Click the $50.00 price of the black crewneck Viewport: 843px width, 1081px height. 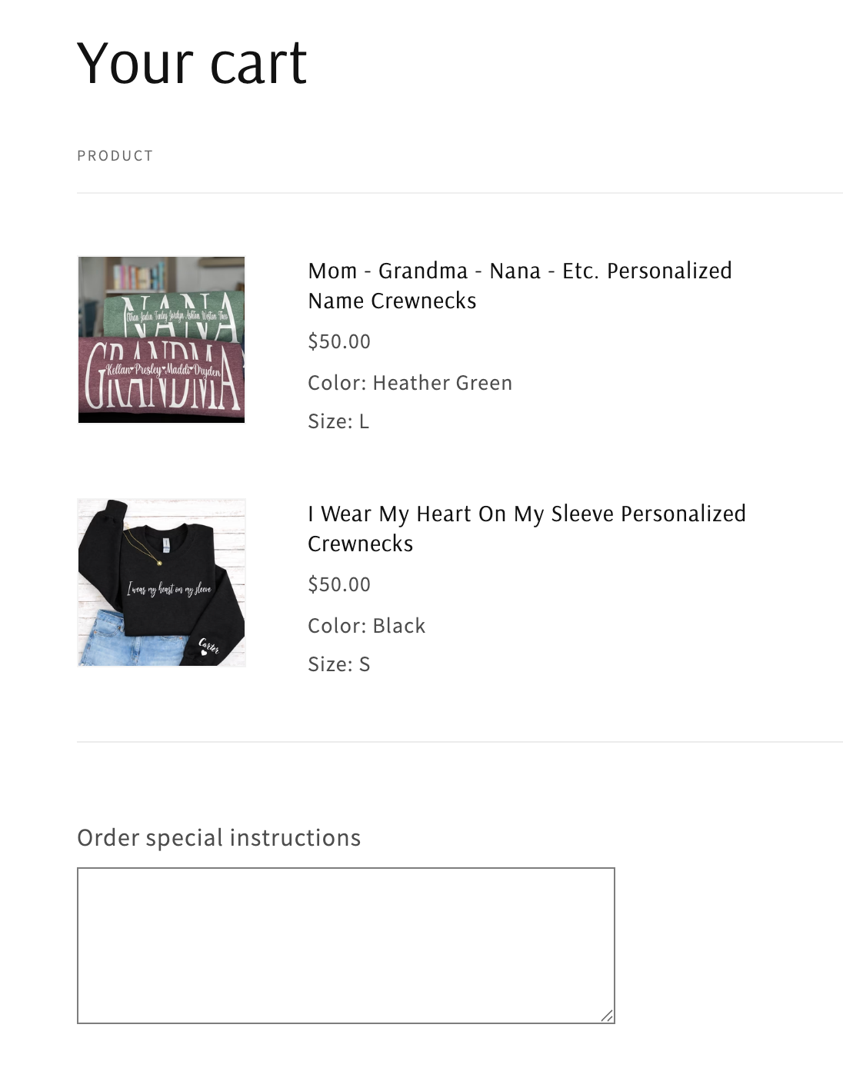click(x=338, y=584)
